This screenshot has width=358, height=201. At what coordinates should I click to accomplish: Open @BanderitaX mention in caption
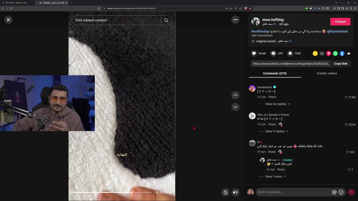coord(337,31)
